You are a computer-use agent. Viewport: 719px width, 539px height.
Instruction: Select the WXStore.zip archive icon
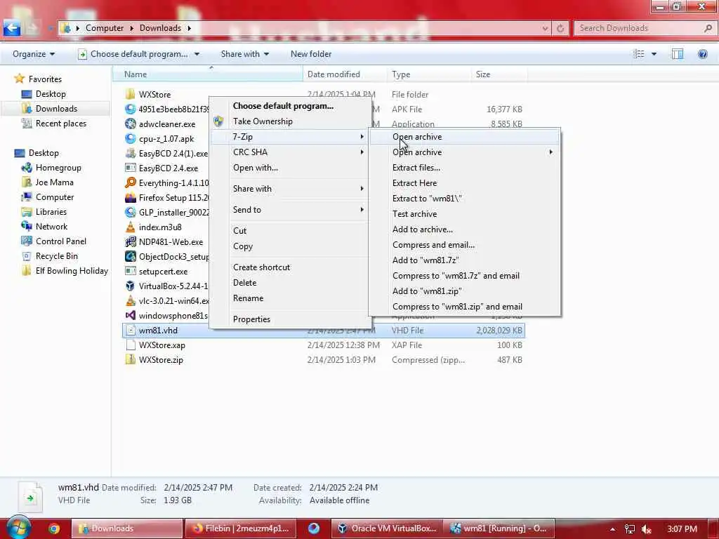point(130,360)
